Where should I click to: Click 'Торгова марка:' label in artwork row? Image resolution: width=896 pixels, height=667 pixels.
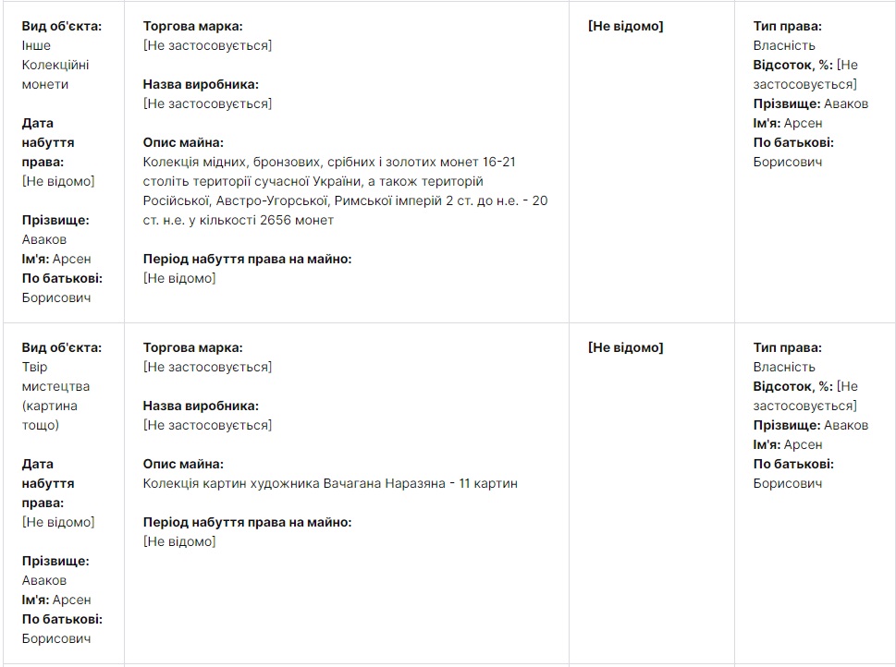(x=192, y=347)
